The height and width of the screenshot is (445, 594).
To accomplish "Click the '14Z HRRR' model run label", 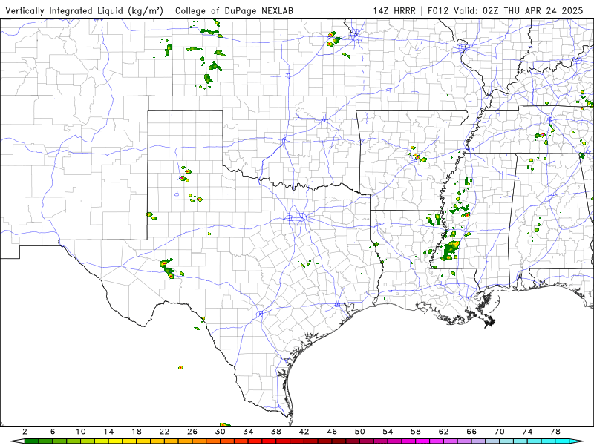I will 394,10.
